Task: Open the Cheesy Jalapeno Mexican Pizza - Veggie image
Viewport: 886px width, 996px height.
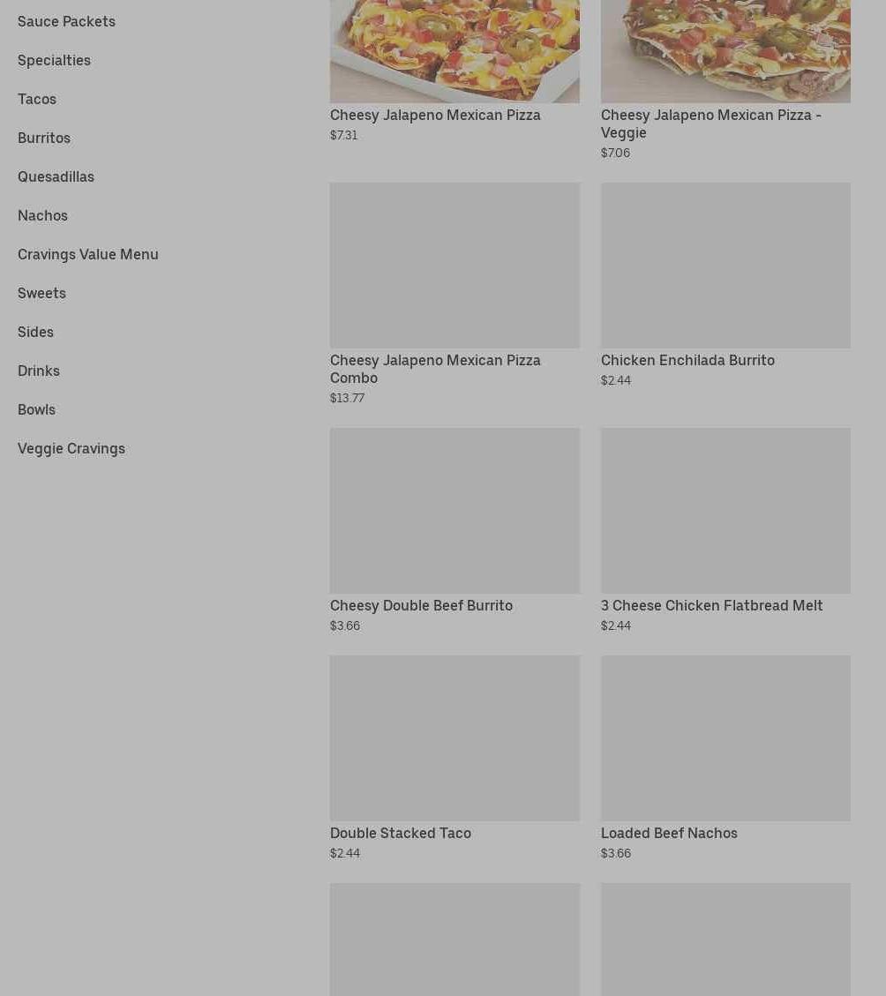Action: pyautogui.click(x=725, y=51)
